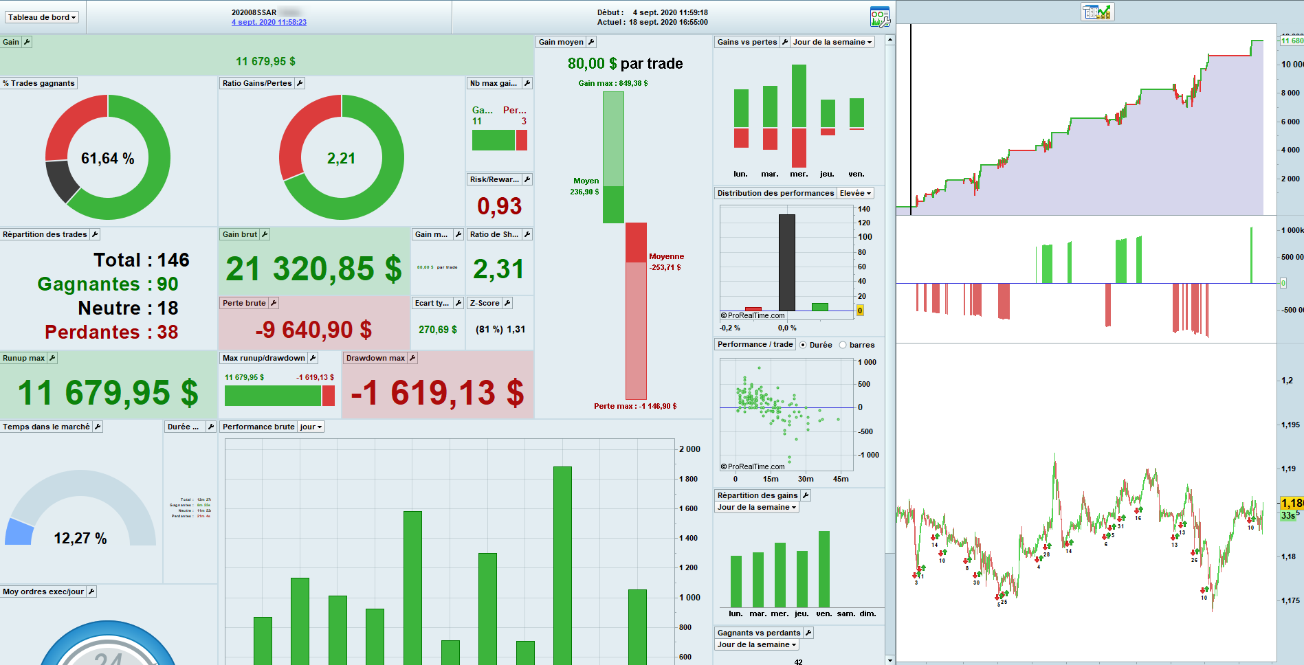Click the wrench beside Ratio de Sh...
1304x665 pixels.
(527, 234)
